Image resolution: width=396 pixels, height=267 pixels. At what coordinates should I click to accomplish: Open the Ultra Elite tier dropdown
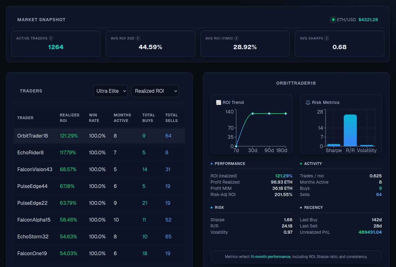click(110, 91)
